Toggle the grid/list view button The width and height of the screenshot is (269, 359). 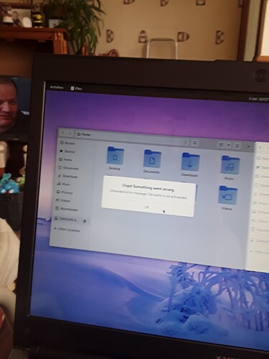[x=222, y=144]
